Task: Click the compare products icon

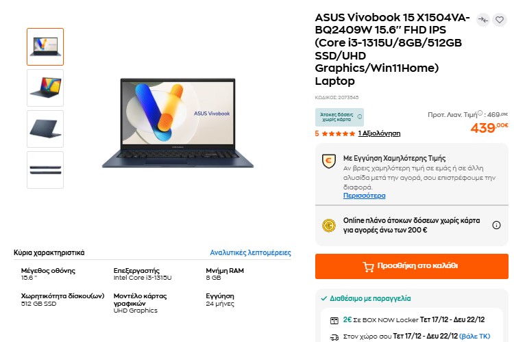Action: [483, 20]
